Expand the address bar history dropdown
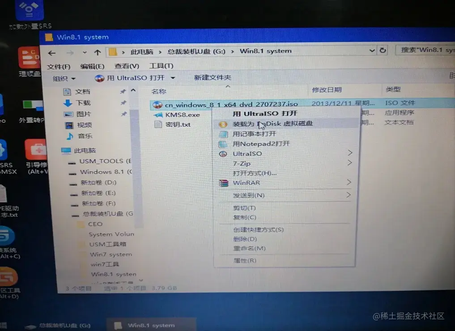 372,51
